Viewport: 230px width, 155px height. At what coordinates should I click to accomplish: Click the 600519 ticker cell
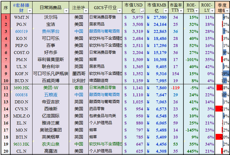(21, 32)
